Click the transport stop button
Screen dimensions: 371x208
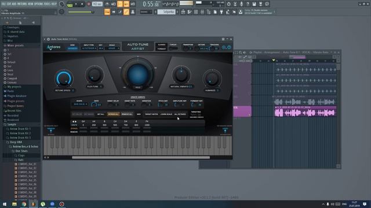pos(82,4)
